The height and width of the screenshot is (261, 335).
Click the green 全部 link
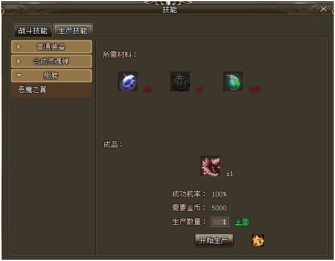coord(242,222)
